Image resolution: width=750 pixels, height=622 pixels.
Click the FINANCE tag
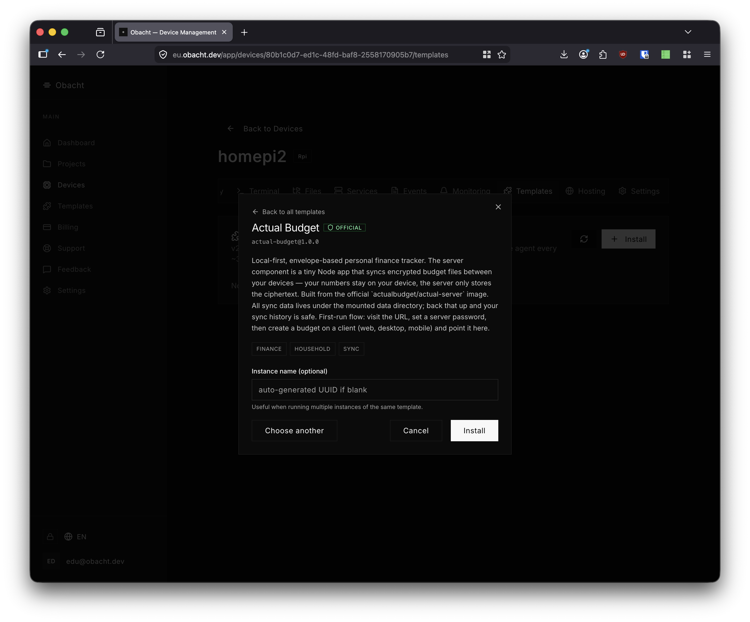click(269, 349)
